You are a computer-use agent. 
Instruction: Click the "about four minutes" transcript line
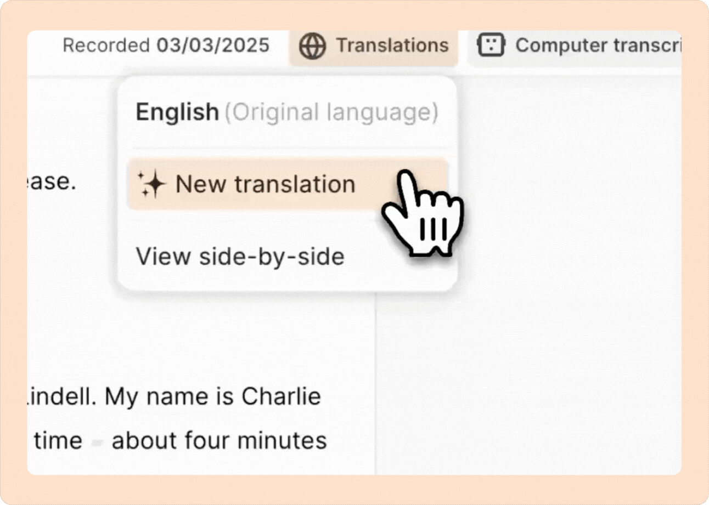219,441
